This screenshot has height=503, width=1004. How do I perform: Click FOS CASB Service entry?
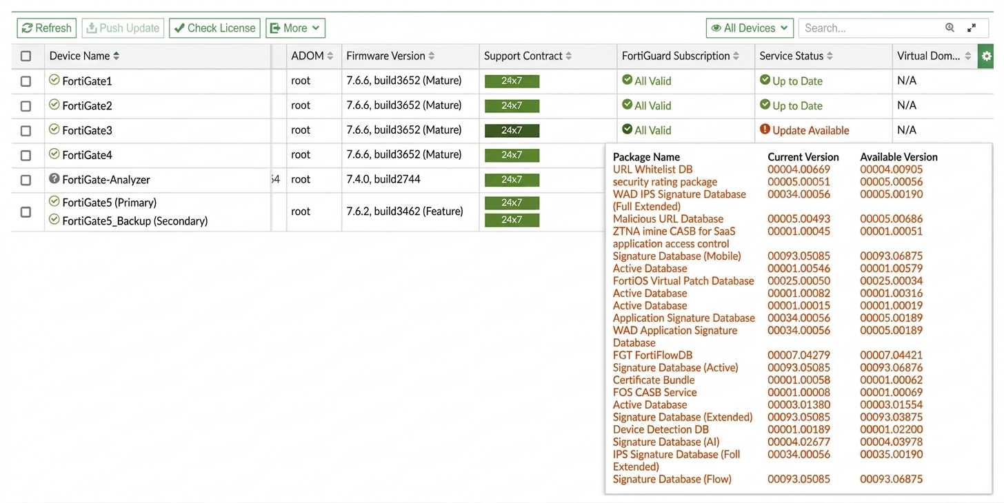[x=654, y=393]
